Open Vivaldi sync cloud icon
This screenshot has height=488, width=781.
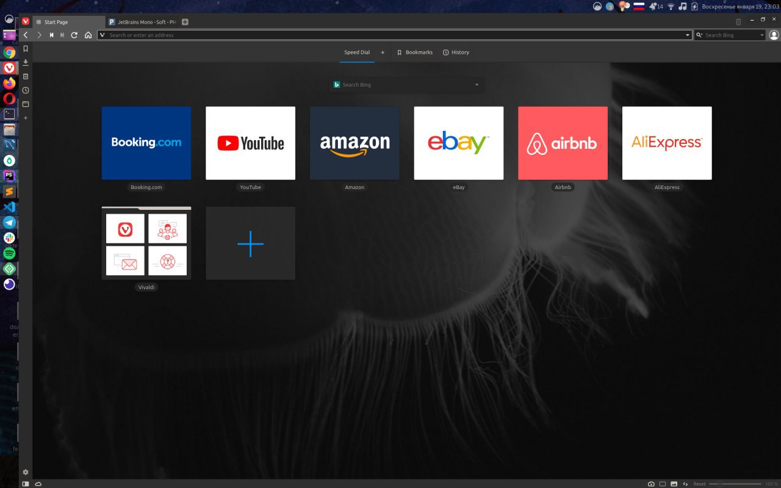coord(38,484)
